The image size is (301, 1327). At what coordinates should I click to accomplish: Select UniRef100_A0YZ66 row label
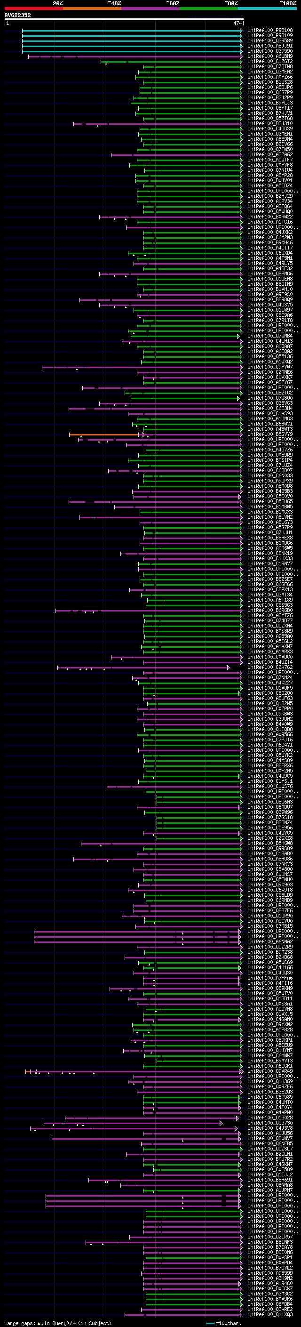[270, 77]
